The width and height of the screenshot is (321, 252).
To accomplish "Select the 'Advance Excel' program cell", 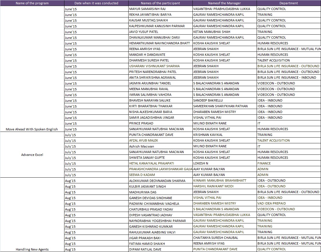I will (32, 155).
